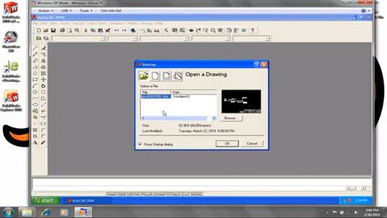Screen dimensions: 387x218
Task: Toggle LWT lineweight display
Action: 186,194
